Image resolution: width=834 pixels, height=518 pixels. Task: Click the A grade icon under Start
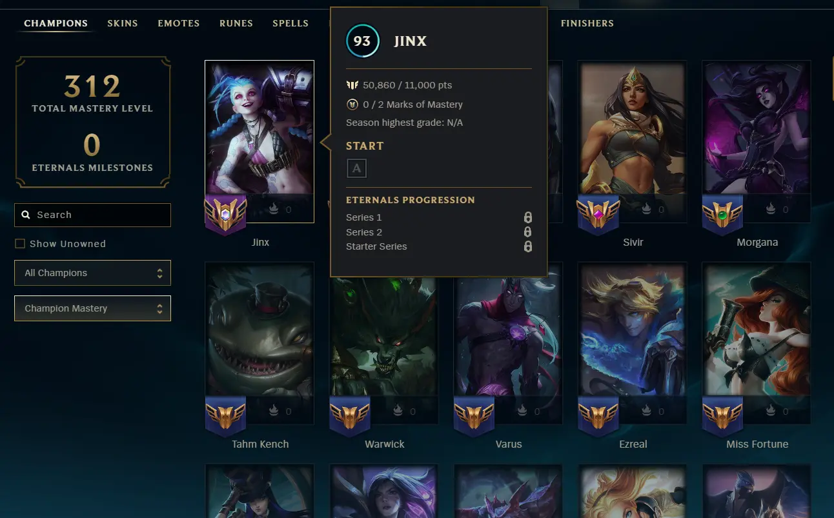pyautogui.click(x=356, y=169)
